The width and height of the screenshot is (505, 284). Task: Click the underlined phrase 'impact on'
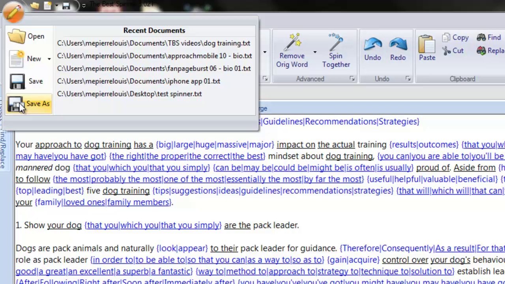click(x=296, y=145)
